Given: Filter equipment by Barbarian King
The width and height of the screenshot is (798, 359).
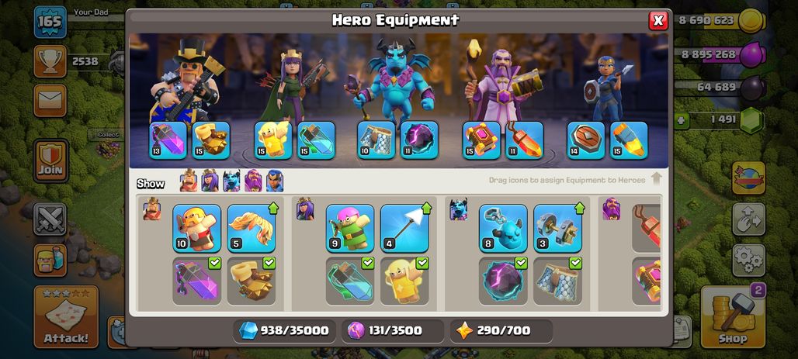Looking at the screenshot, I should click(189, 181).
